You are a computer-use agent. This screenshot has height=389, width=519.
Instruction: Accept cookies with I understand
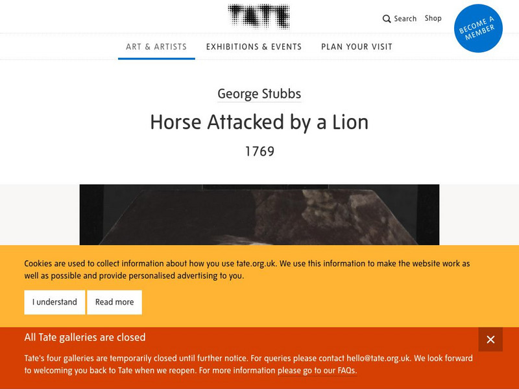[x=54, y=302]
